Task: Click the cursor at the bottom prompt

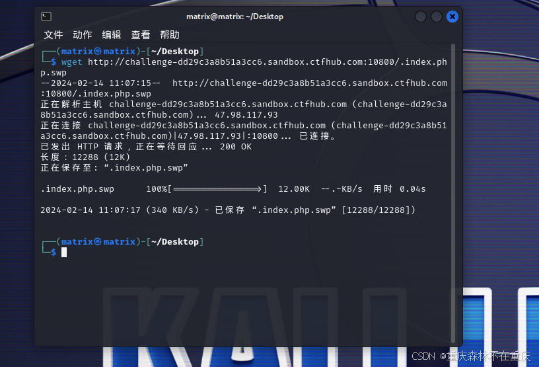Action: [64, 253]
